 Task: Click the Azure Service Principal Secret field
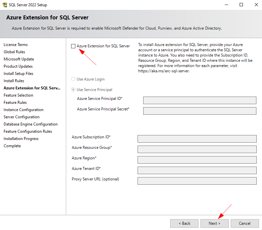pyautogui.click(x=200, y=111)
